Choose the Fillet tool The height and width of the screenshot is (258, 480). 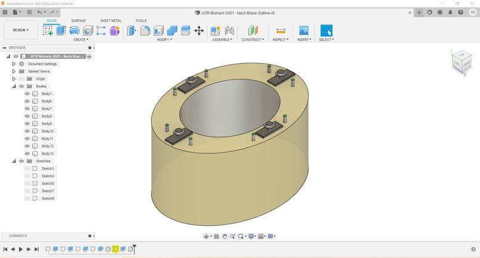pos(145,30)
